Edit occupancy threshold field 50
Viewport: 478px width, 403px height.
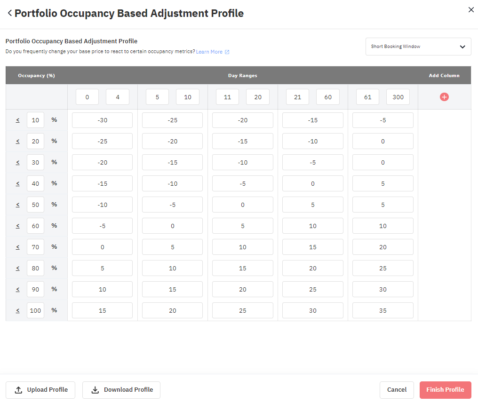coord(35,205)
